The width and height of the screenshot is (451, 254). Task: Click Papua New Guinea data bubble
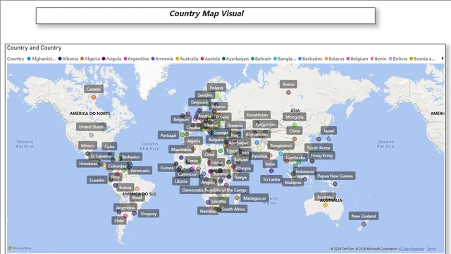[335, 184]
